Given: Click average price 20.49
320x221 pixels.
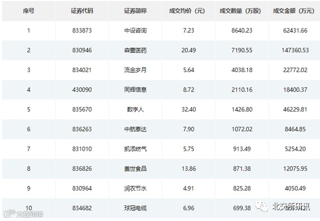Looking at the screenshot, I should coord(189,50).
